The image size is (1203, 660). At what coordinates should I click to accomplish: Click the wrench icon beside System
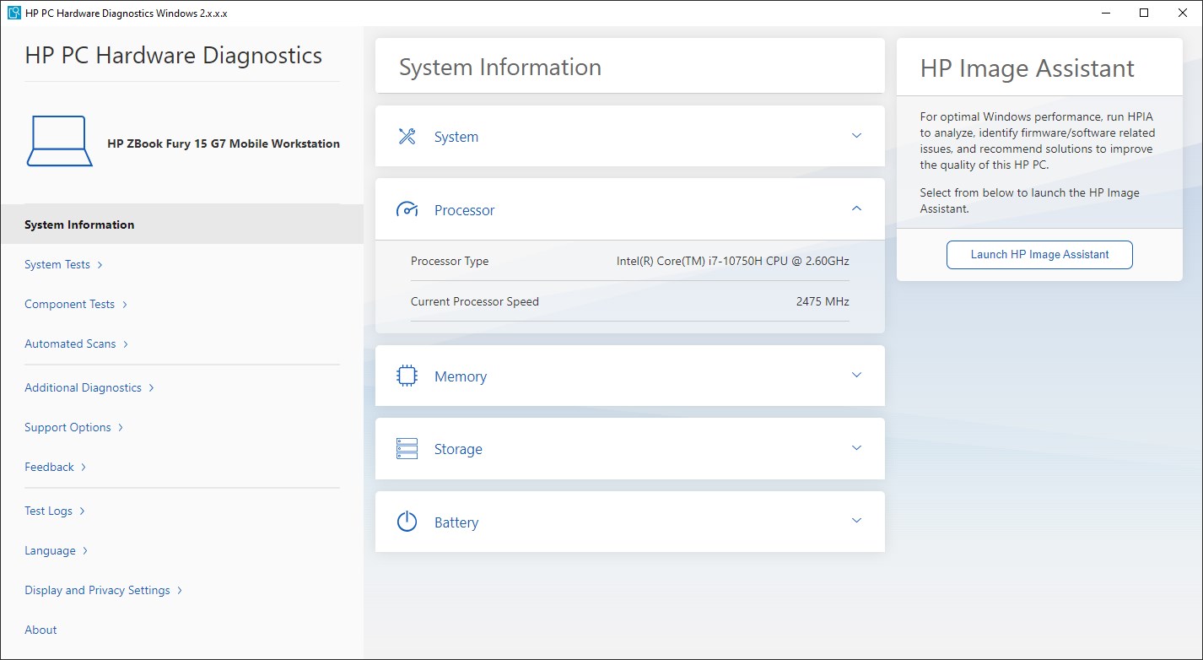407,135
